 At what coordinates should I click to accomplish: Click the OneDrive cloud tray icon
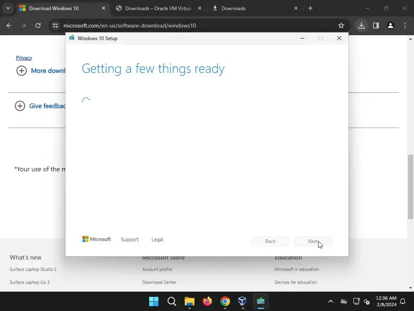coord(344,301)
